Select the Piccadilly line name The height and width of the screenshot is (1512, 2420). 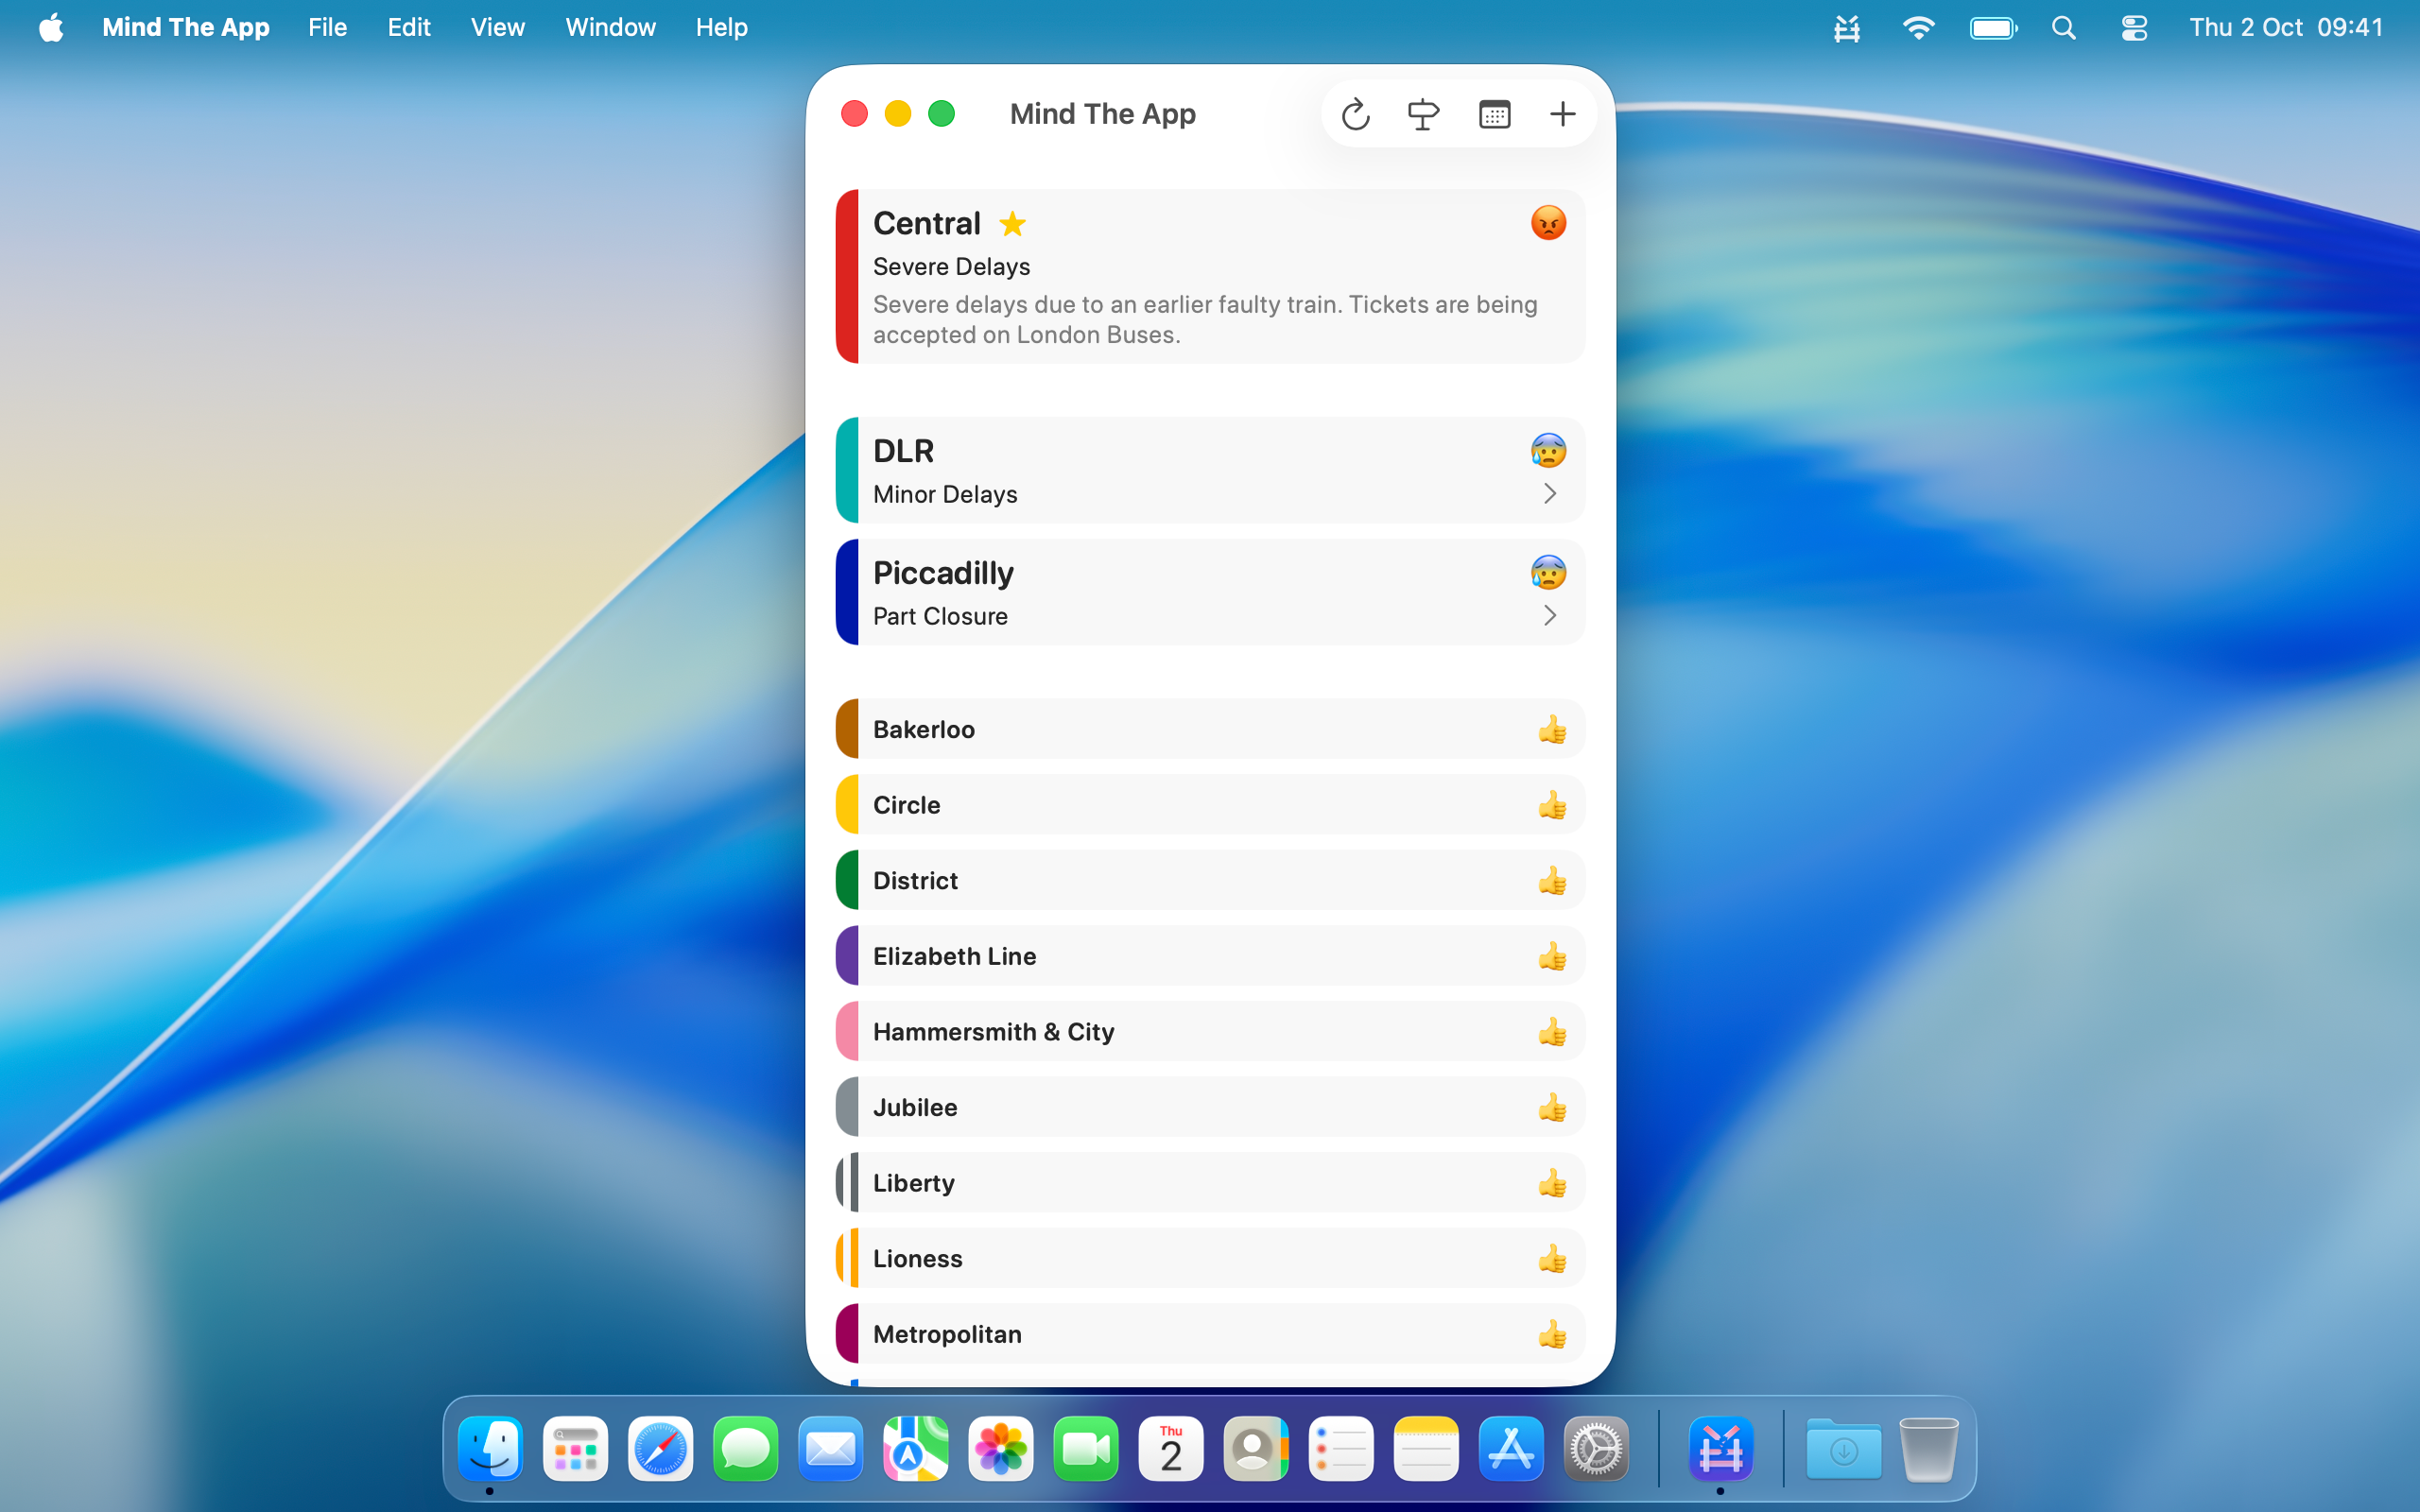943,573
